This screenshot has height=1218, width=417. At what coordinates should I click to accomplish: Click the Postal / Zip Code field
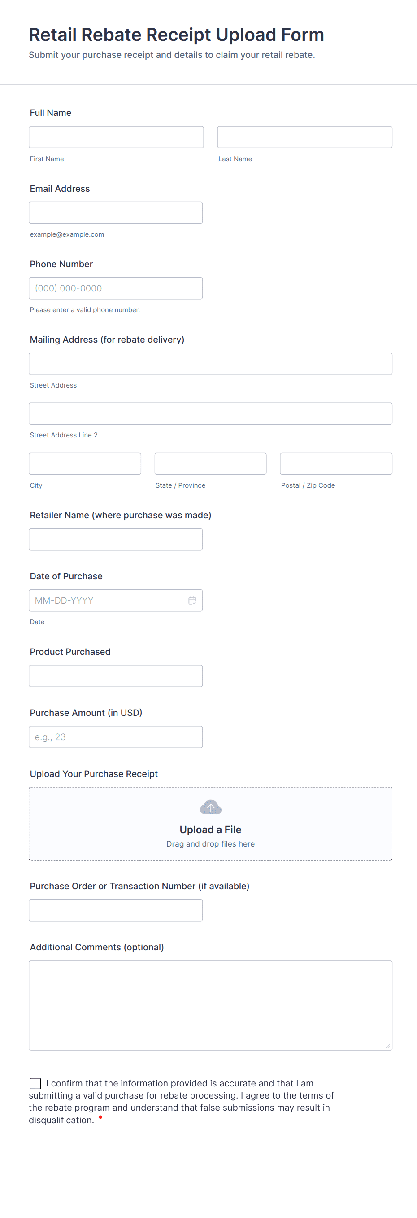pyautogui.click(x=336, y=463)
